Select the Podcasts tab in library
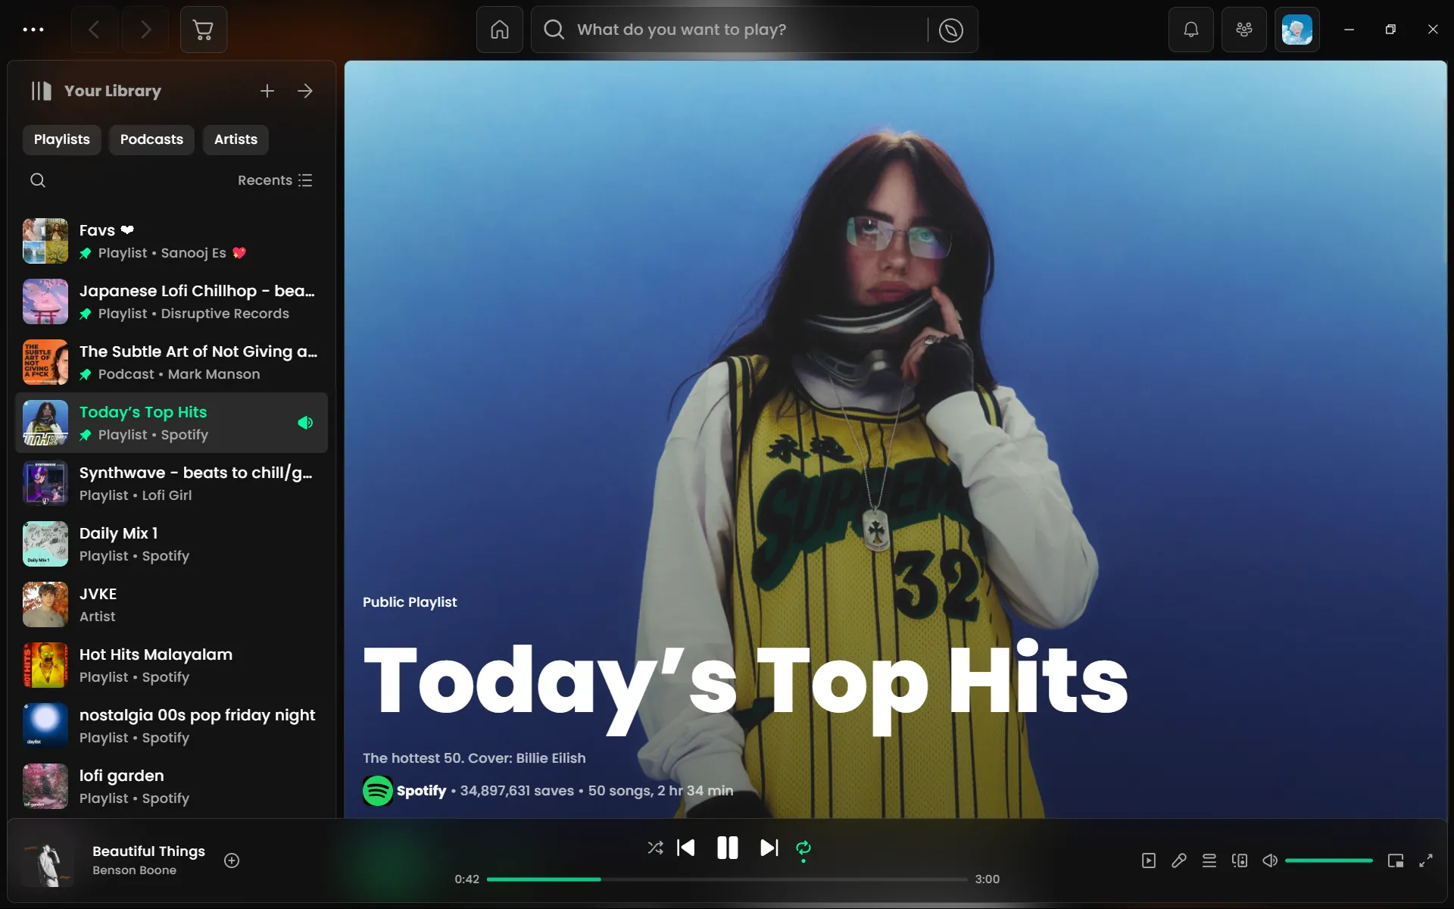This screenshot has width=1454, height=909. tap(151, 139)
